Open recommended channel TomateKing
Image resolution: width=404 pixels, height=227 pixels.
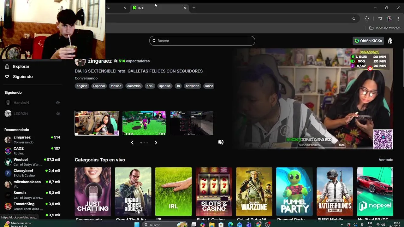click(32, 207)
